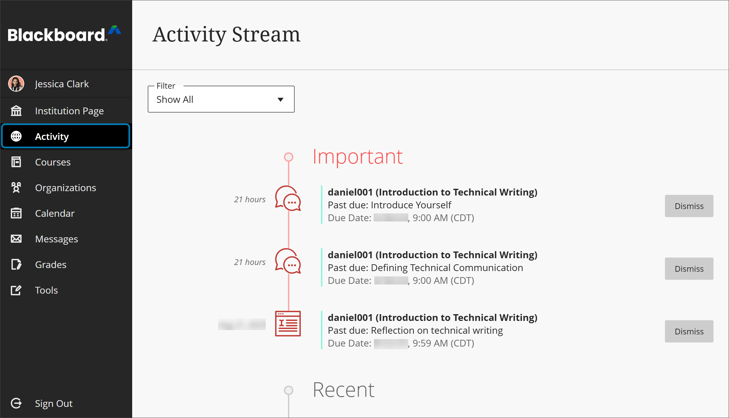Open the Messages section
The height and width of the screenshot is (418, 729).
click(56, 239)
